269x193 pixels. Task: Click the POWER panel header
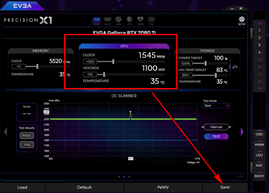click(207, 51)
